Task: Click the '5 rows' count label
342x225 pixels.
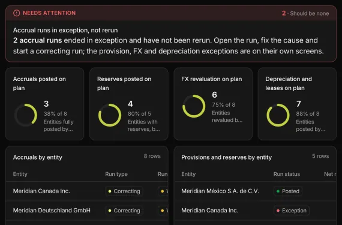Action: [320, 156]
